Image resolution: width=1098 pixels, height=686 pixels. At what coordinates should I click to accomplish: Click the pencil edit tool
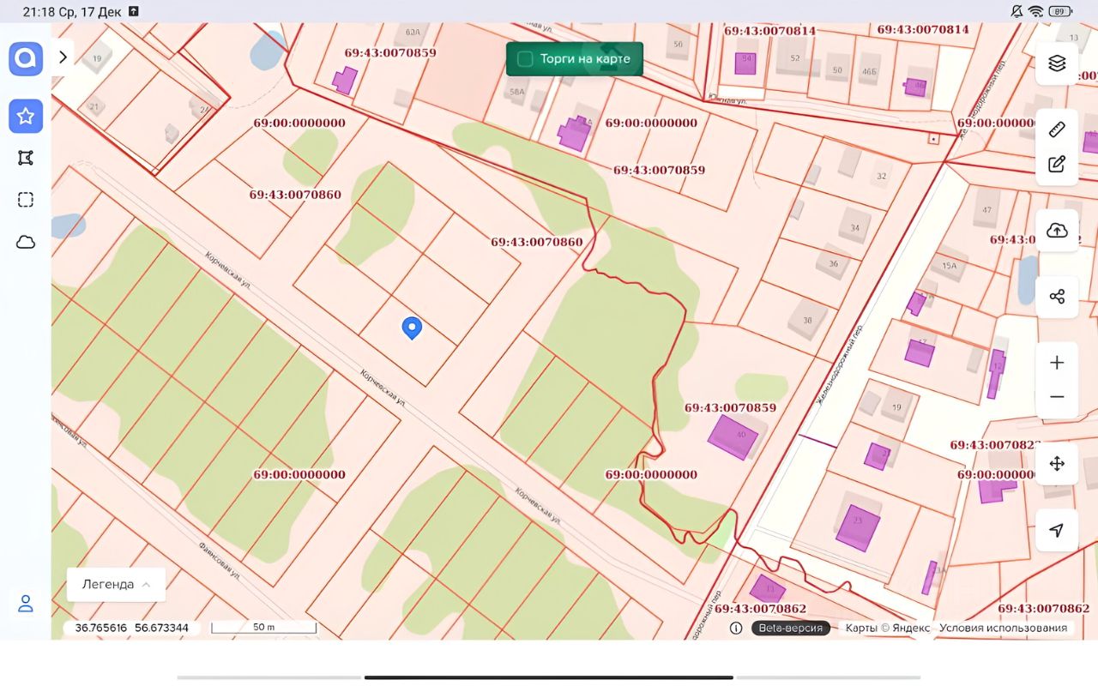point(1057,164)
